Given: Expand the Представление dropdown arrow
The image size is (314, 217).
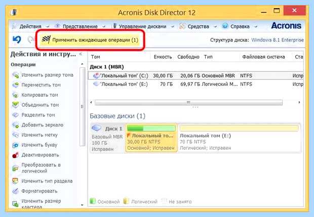Looking at the screenshot, I should [104, 26].
